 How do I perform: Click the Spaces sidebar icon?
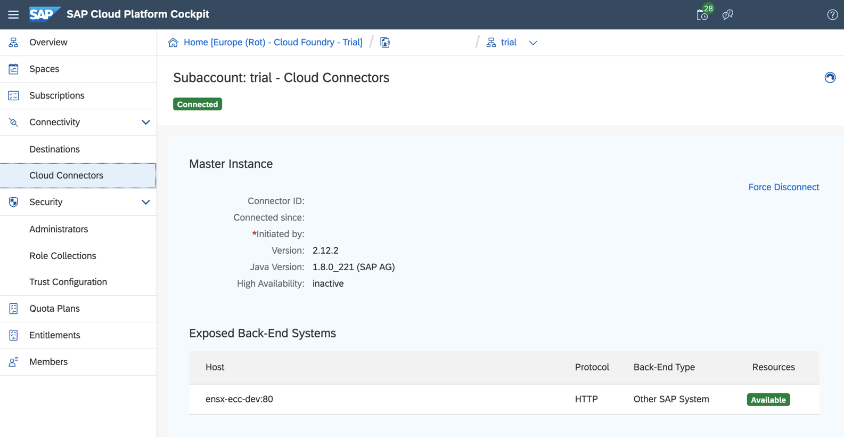13,69
